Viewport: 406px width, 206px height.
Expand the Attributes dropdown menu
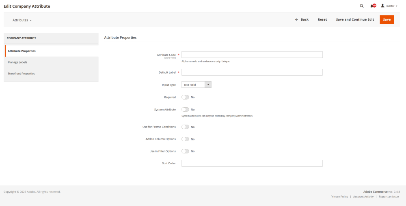pos(22,20)
